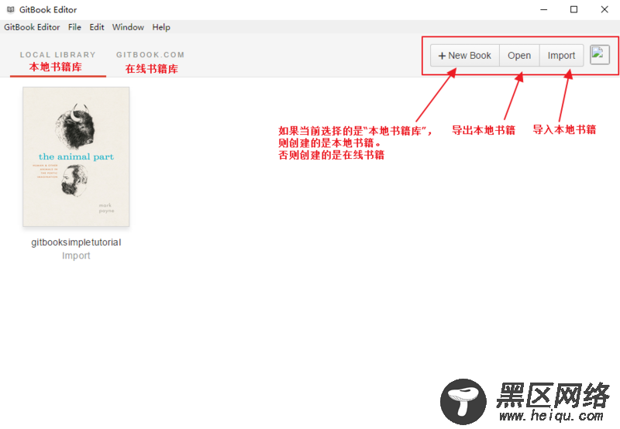Viewport: 620px width, 429px height.
Task: Switch to the LOCAL LIBRARY tab
Action: pyautogui.click(x=57, y=55)
